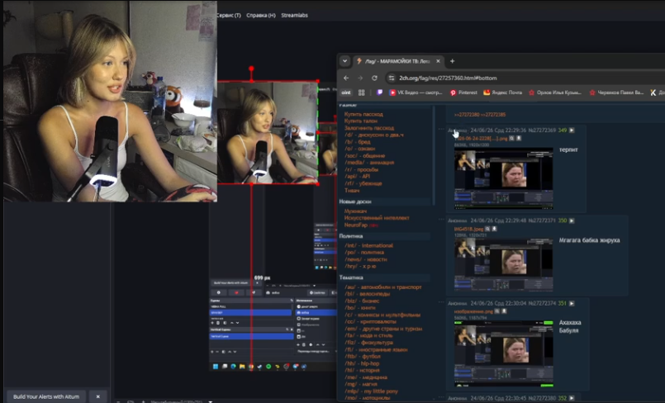The width and height of the screenshot is (665, 403).
Task: Open the /d/ дискуссии board link
Action: [x=373, y=135]
